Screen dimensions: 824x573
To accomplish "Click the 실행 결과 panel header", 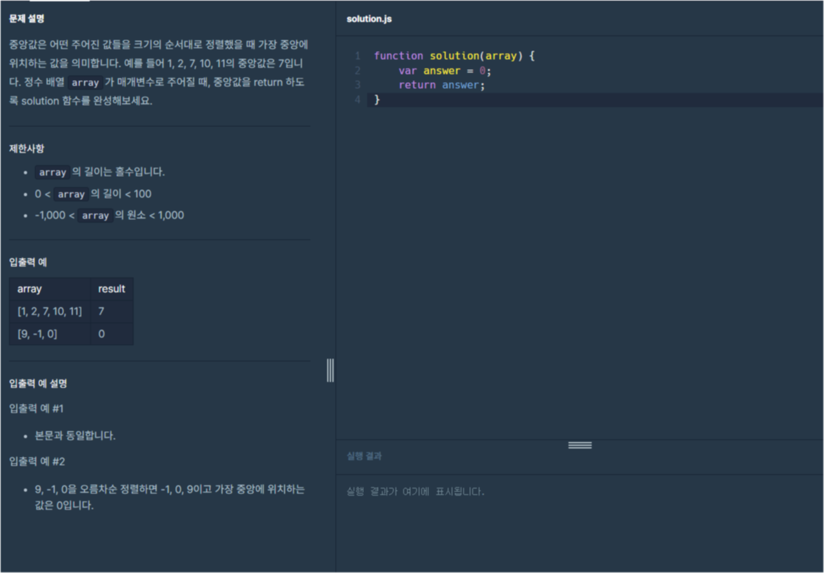I will coord(364,456).
